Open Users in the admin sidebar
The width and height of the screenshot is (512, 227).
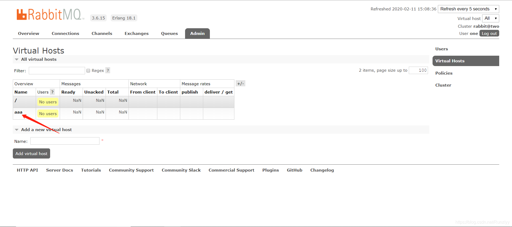(442, 49)
